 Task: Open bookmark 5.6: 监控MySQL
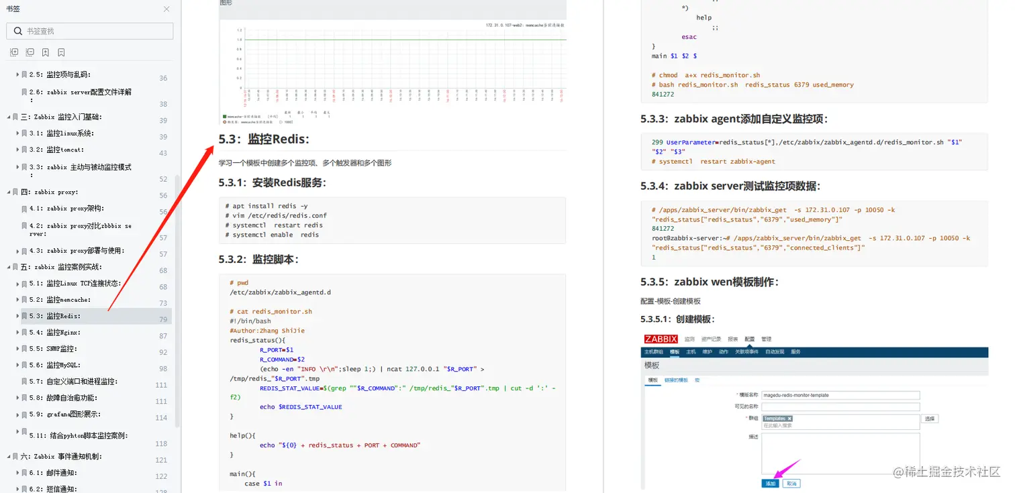pos(55,366)
